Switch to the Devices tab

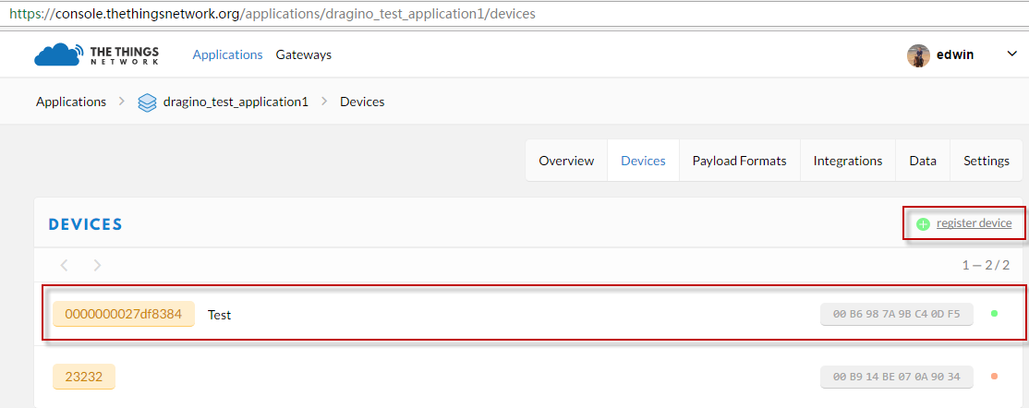pyautogui.click(x=643, y=161)
